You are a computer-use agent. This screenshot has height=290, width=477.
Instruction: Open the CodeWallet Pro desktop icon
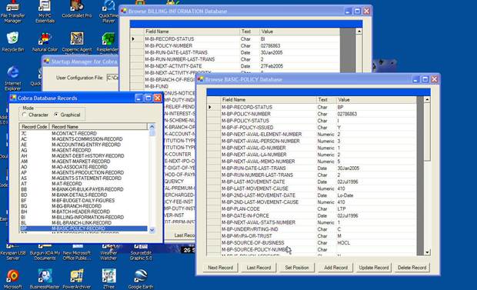tap(77, 10)
